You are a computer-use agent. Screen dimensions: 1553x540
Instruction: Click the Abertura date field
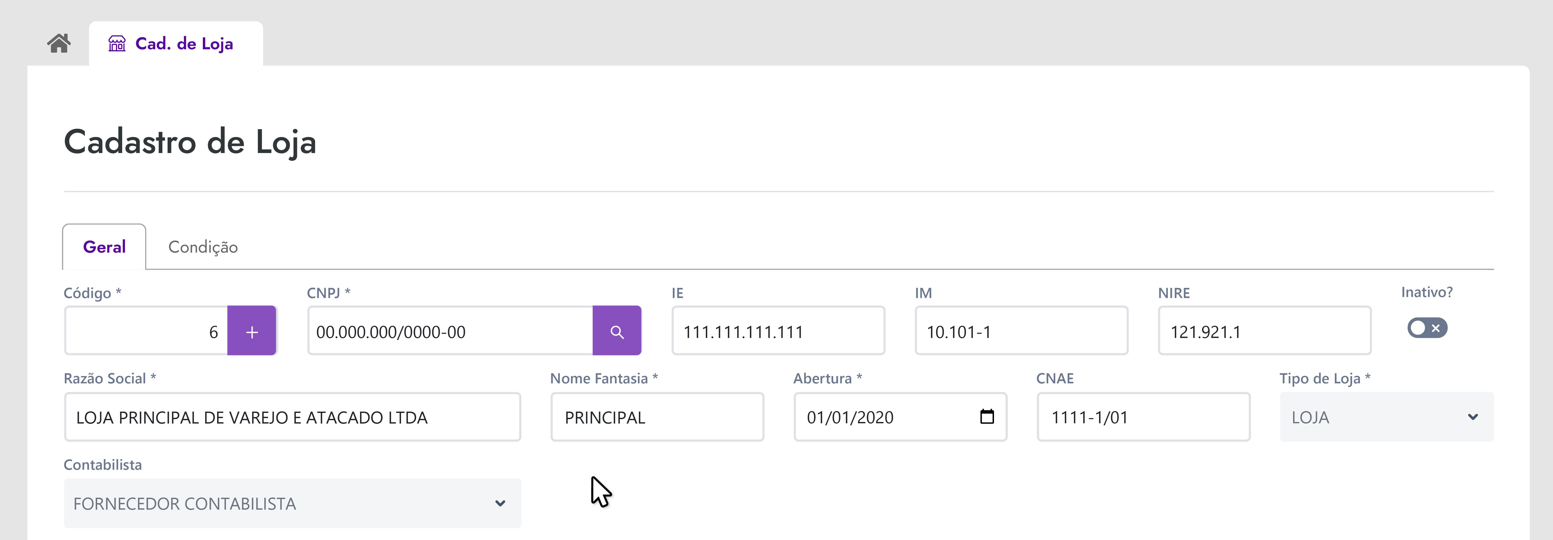tap(900, 417)
